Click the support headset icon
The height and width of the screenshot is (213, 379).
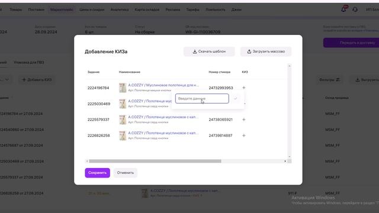tap(355, 9)
